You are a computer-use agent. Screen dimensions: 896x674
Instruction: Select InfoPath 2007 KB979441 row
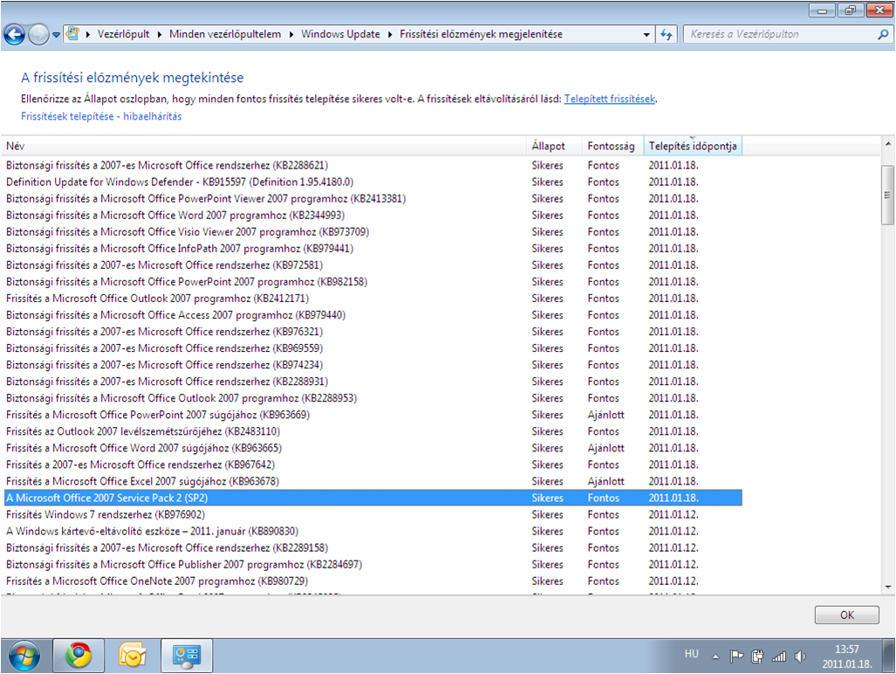[x=373, y=248]
